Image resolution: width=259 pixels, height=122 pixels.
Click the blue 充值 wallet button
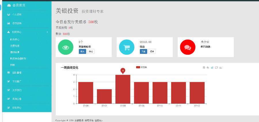coord(143,52)
